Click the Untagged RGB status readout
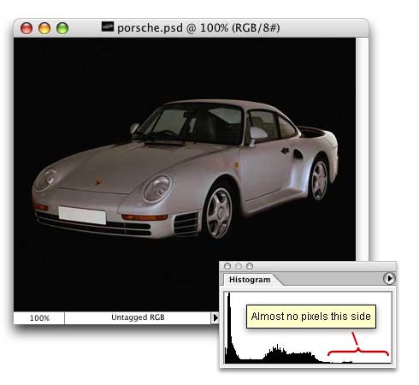The width and height of the screenshot is (419, 385). (x=138, y=317)
